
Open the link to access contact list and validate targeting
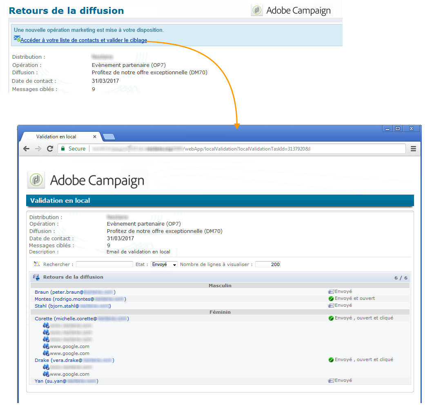point(84,40)
